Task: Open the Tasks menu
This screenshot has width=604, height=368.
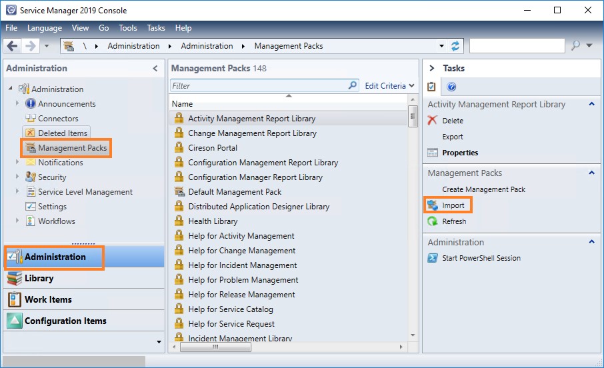Action: click(155, 28)
